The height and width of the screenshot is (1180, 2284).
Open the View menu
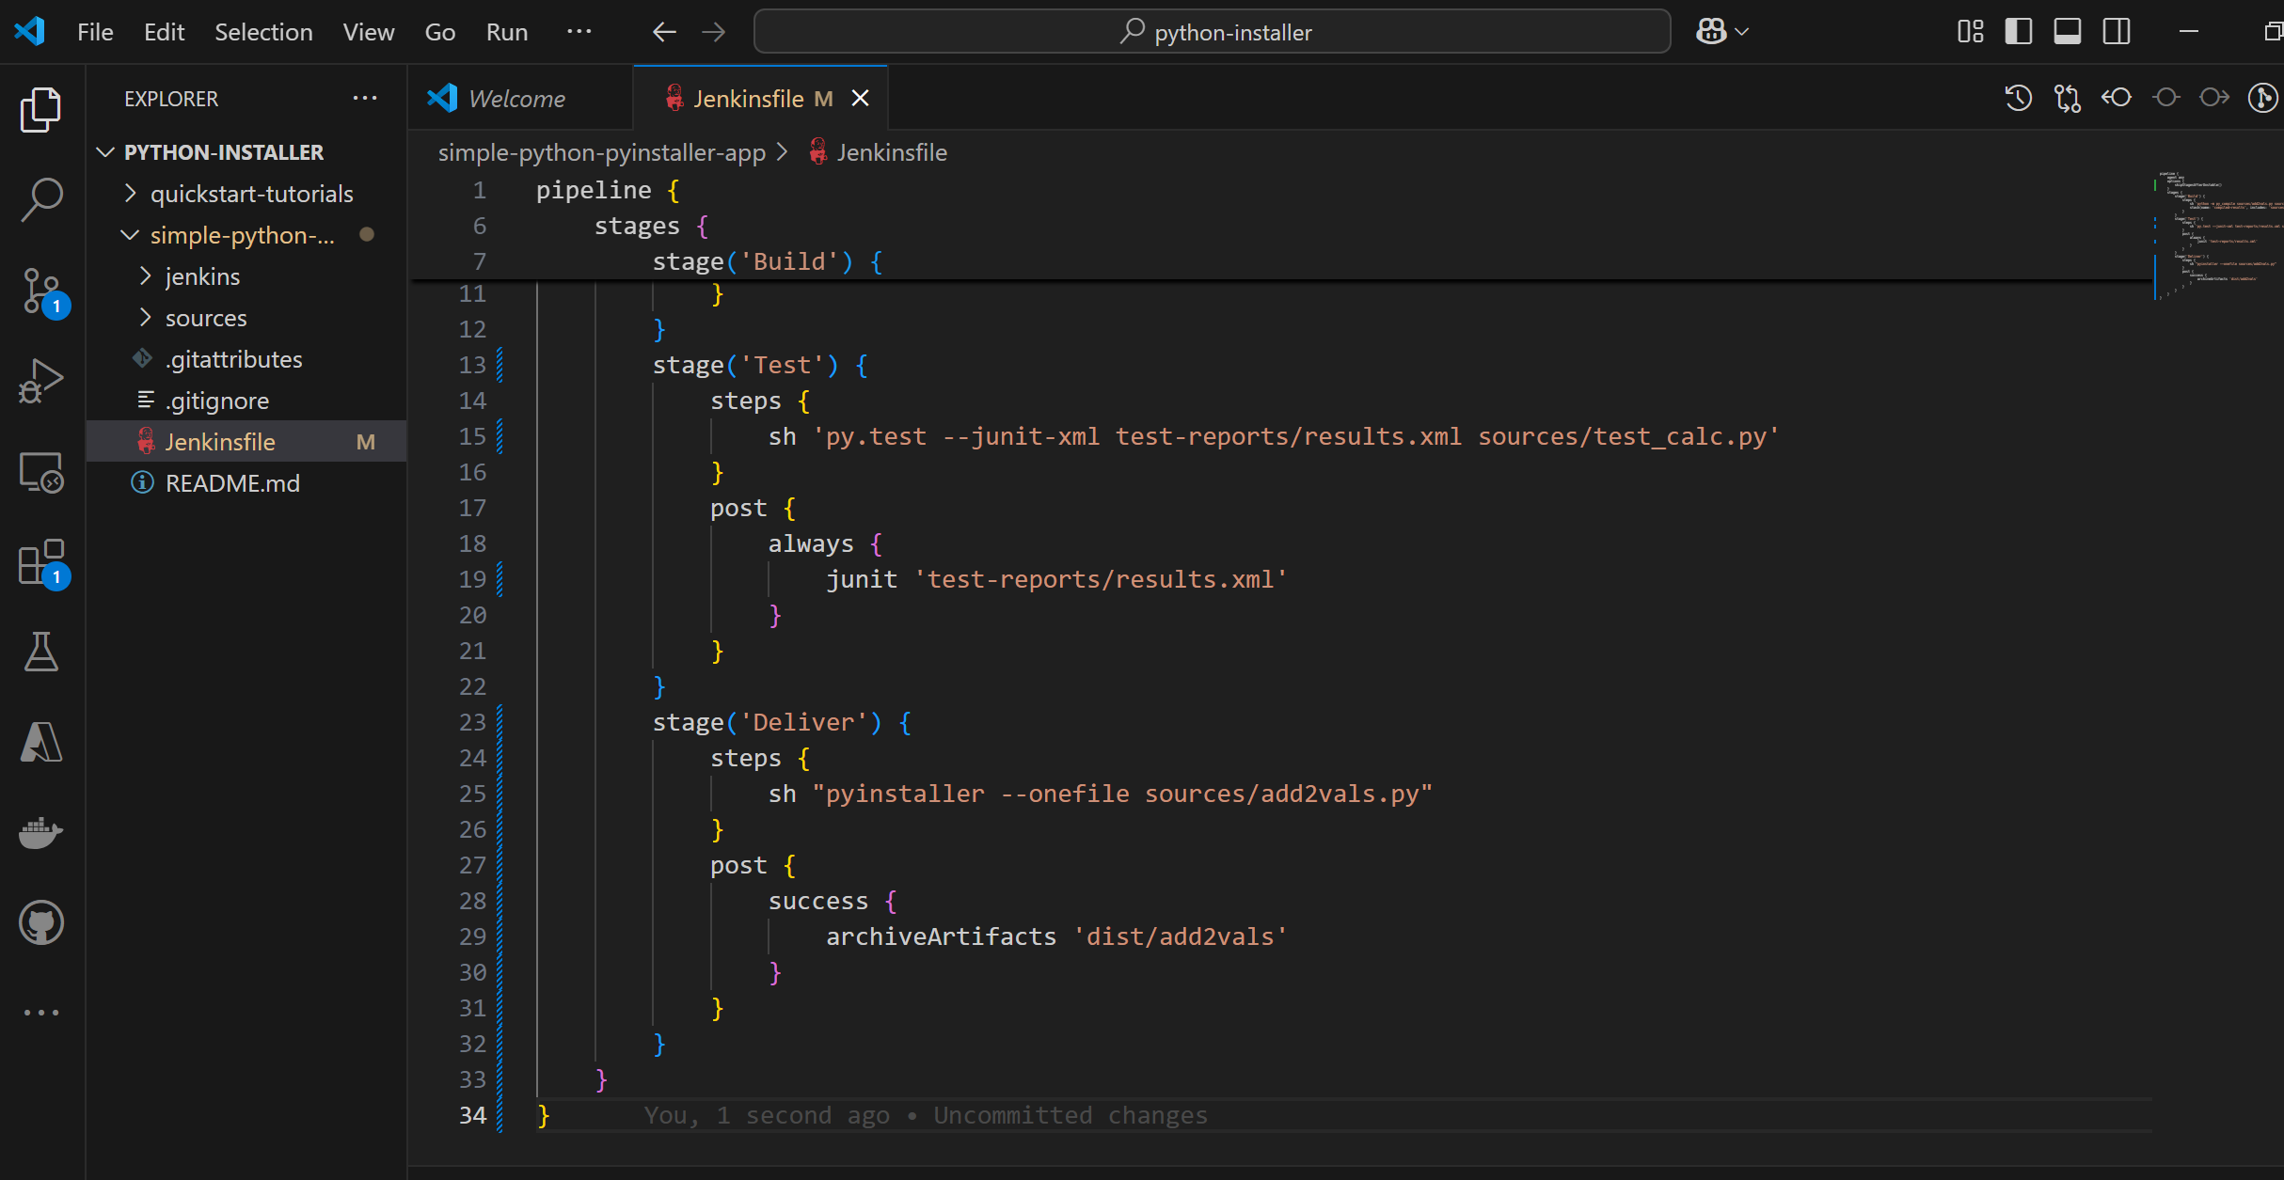(x=369, y=32)
